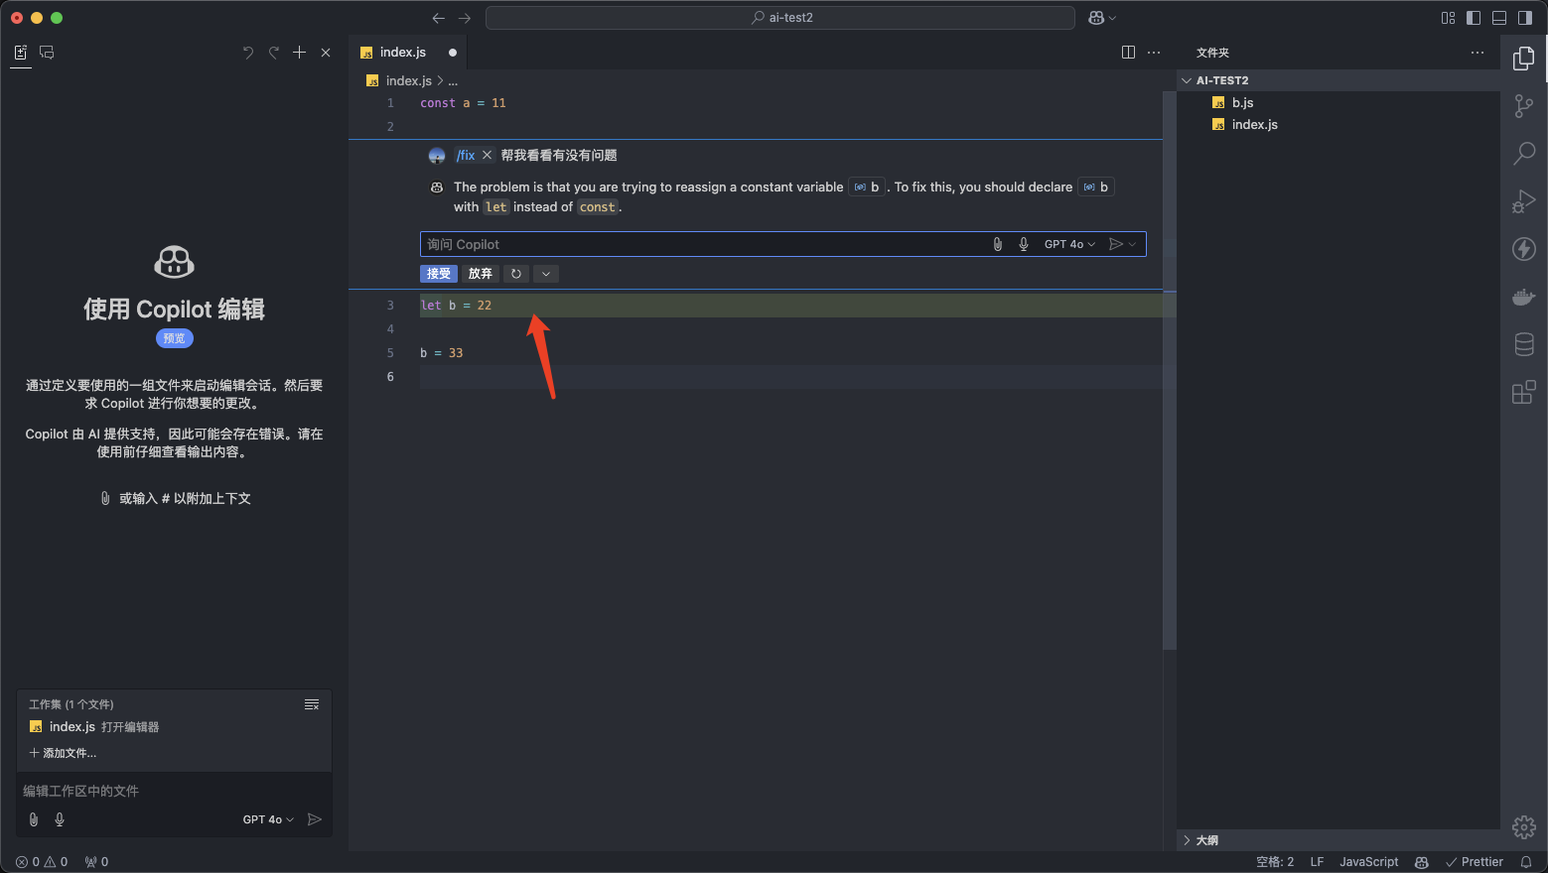Focus the 编辑工作区中的文件 input
The width and height of the screenshot is (1548, 873).
[175, 791]
